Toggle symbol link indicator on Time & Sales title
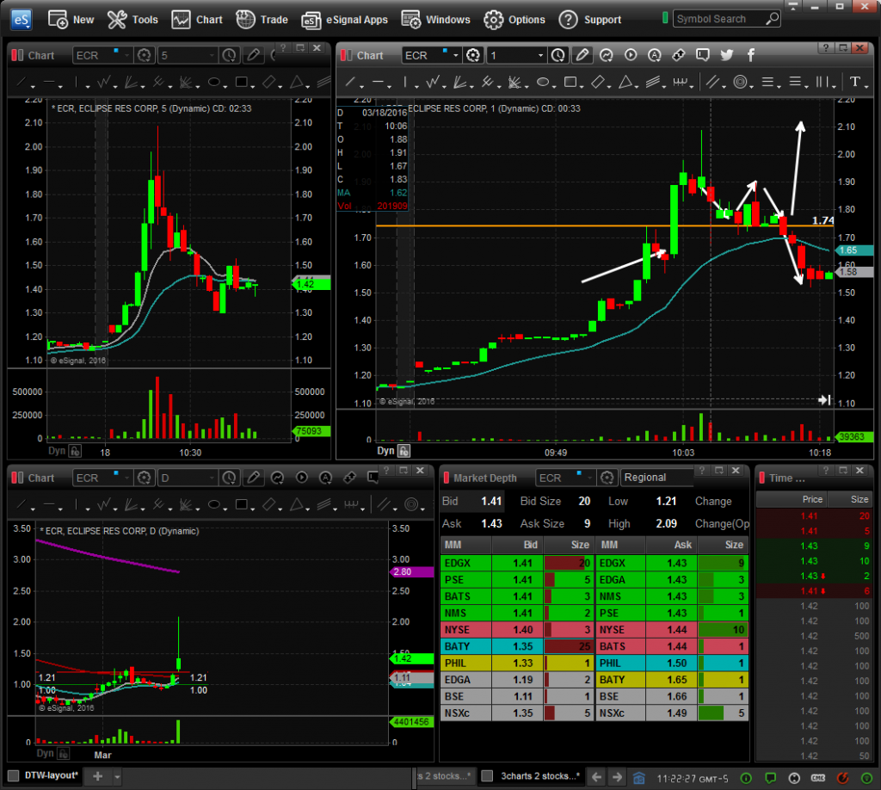The width and height of the screenshot is (881, 790). pos(762,478)
